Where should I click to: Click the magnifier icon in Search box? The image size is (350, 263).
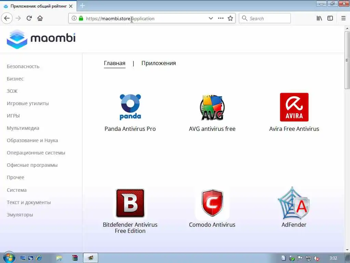click(x=245, y=18)
